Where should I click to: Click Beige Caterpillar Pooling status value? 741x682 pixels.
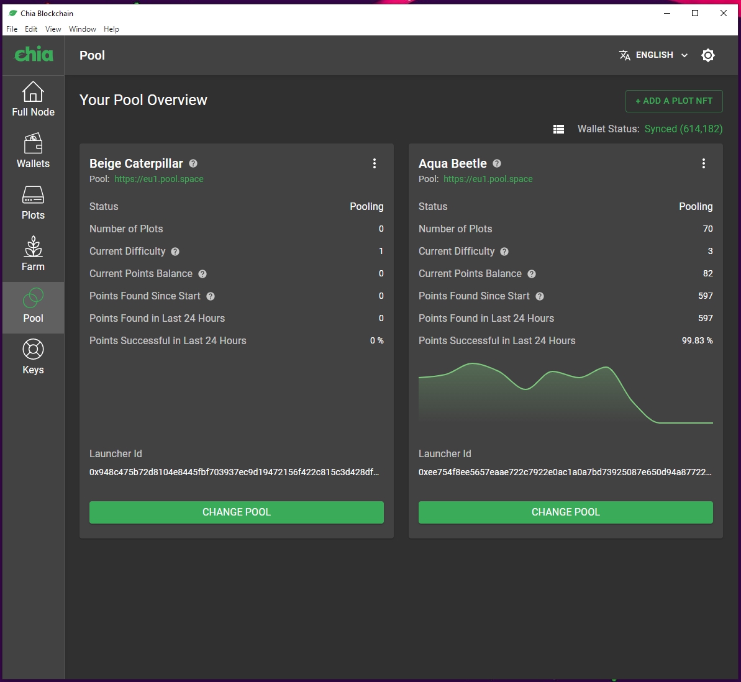pyautogui.click(x=366, y=207)
